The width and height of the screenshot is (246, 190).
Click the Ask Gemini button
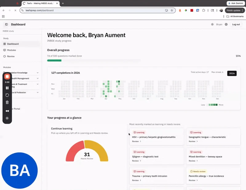[236, 3]
